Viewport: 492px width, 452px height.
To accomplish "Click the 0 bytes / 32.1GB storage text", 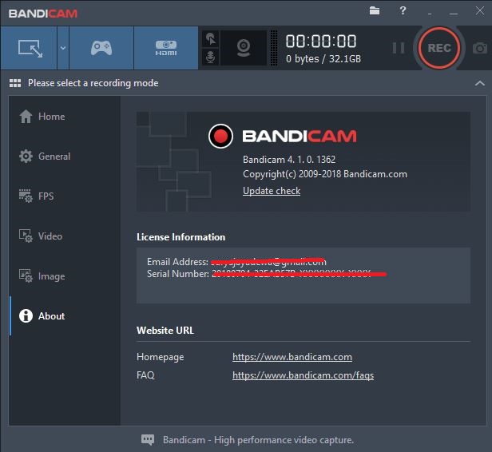I will coord(323,59).
